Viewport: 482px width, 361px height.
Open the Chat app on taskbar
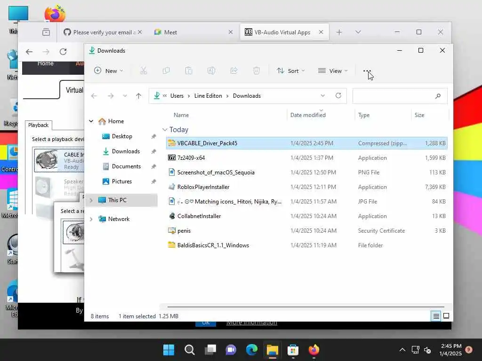(231, 350)
